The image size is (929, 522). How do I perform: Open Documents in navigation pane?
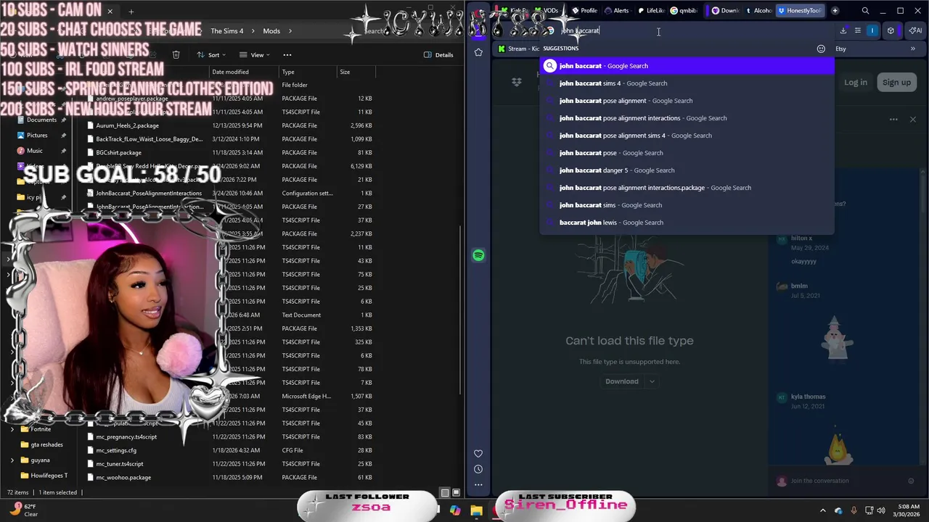[x=41, y=120]
